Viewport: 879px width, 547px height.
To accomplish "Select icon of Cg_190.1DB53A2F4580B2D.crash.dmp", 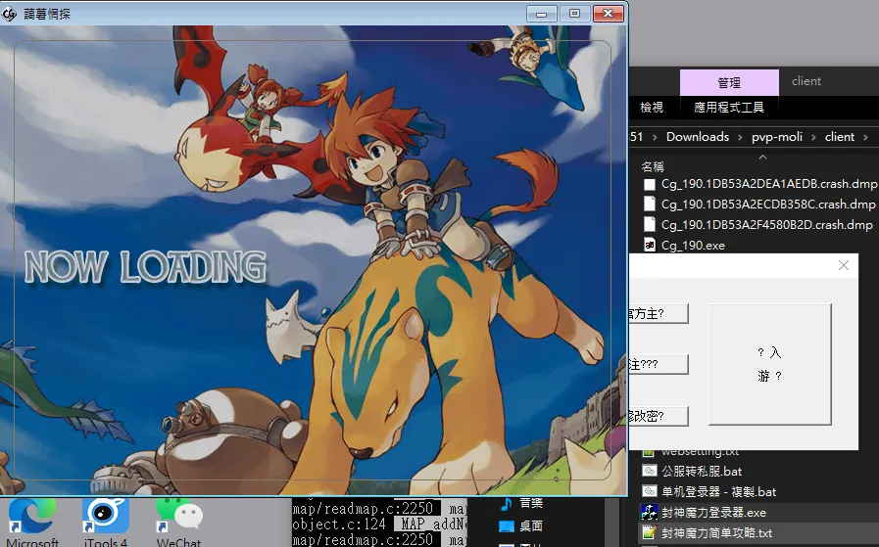I will click(x=649, y=224).
